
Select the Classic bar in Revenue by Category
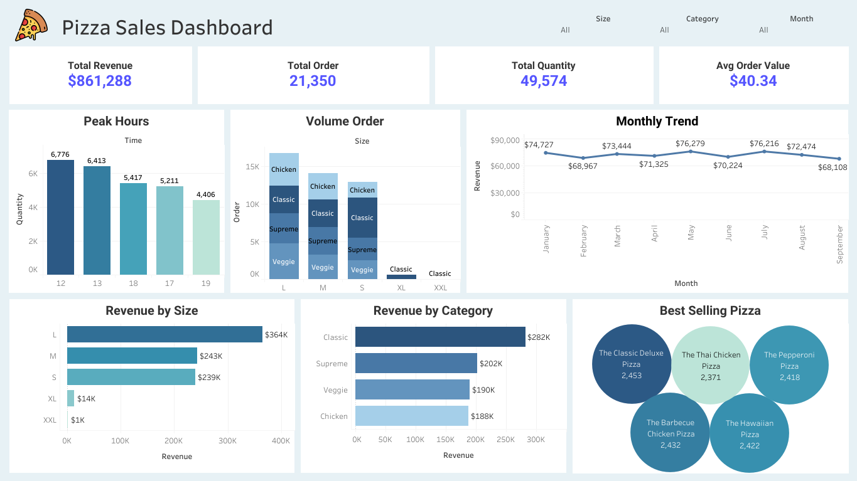440,337
